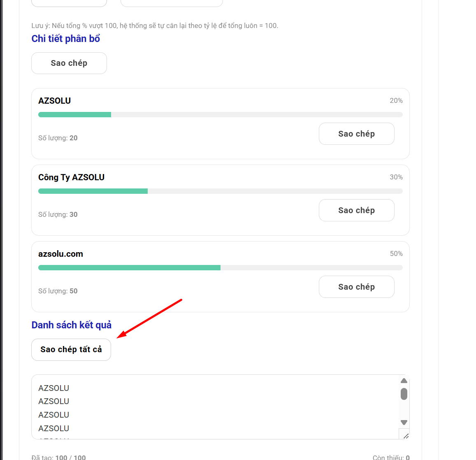Click the 30% label
The height and width of the screenshot is (460, 476).
396,177
